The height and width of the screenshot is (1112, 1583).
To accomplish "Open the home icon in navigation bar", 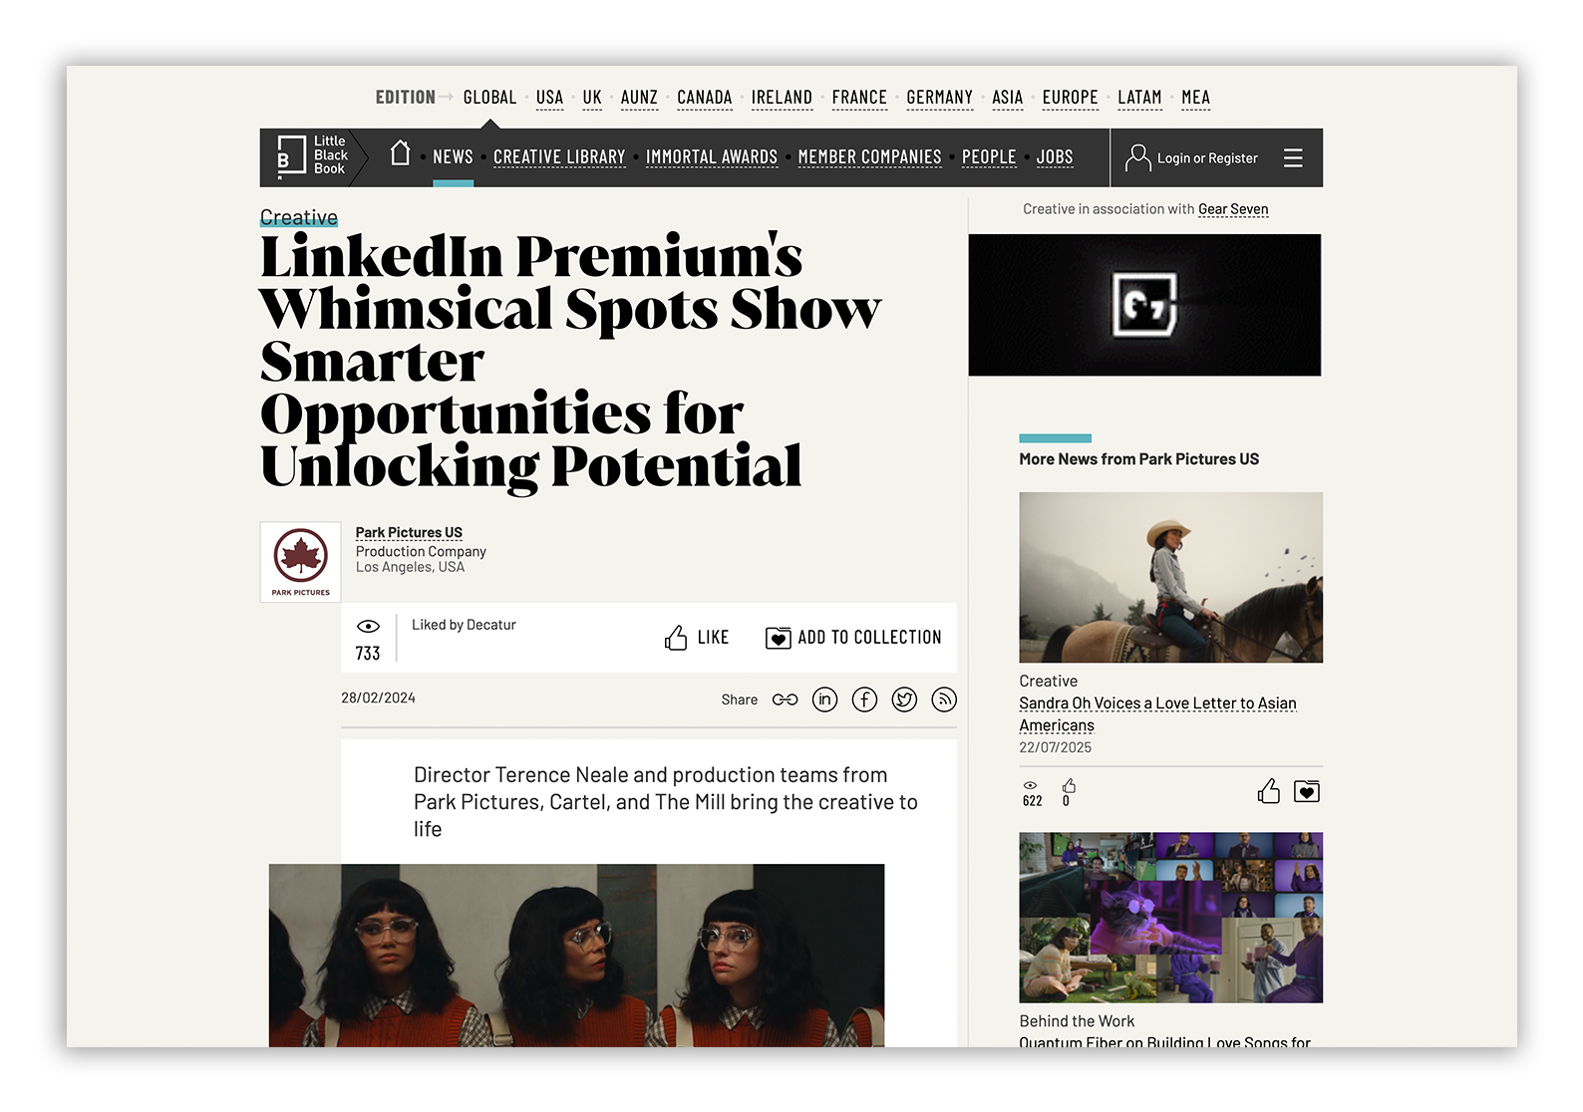I will [400, 153].
